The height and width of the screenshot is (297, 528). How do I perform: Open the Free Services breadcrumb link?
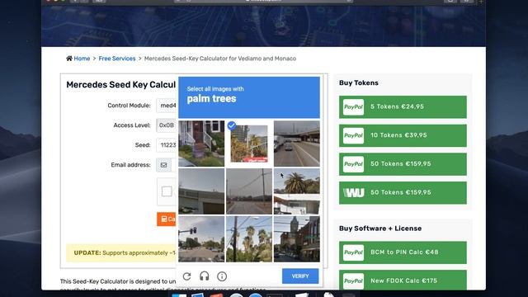[x=117, y=59]
